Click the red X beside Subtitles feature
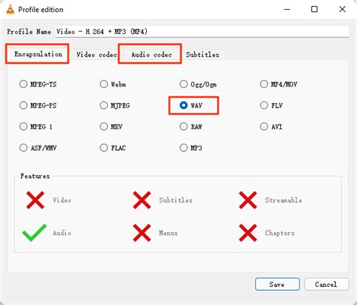Image resolution: width=357 pixels, height=305 pixels. [x=142, y=200]
